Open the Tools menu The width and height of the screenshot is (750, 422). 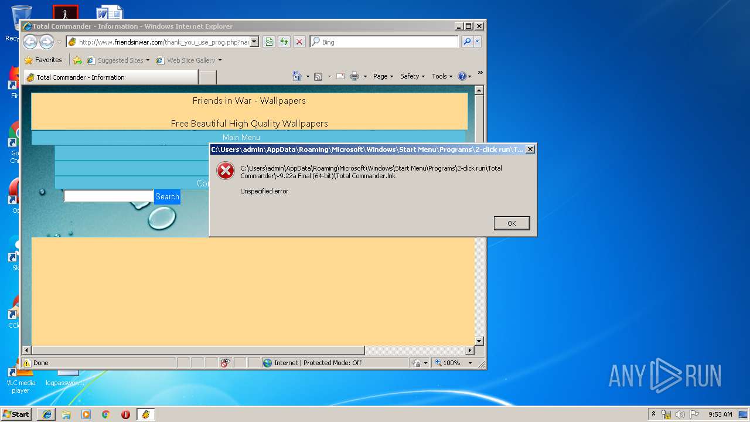(x=442, y=76)
